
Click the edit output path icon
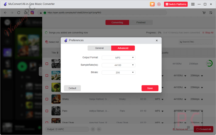[x=93, y=129]
